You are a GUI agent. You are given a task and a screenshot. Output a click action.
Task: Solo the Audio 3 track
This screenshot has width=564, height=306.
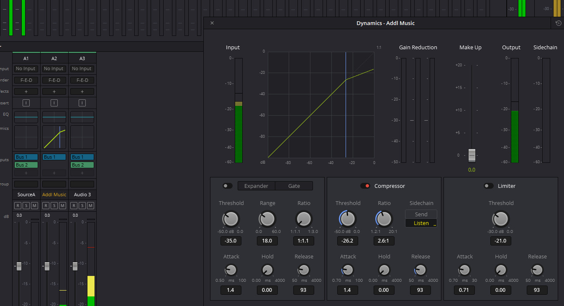click(82, 205)
